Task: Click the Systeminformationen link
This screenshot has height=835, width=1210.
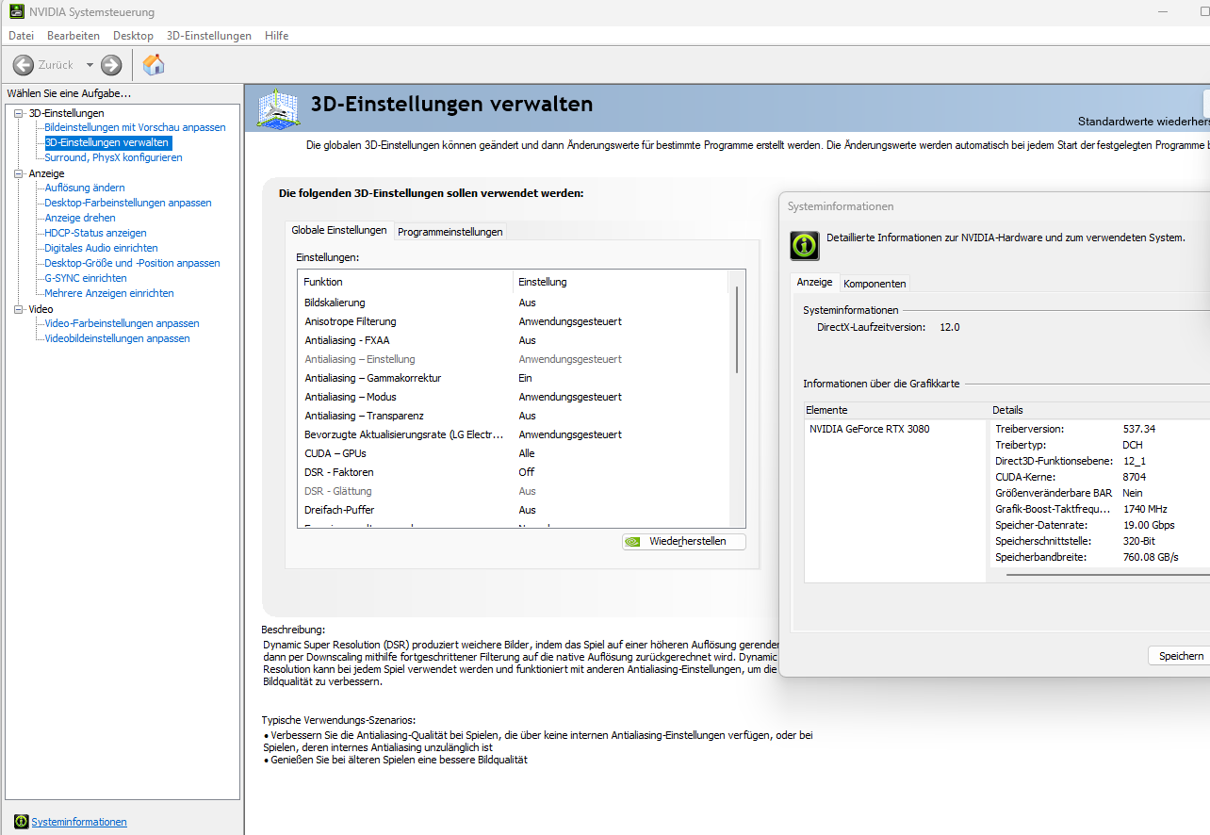Action: [79, 822]
